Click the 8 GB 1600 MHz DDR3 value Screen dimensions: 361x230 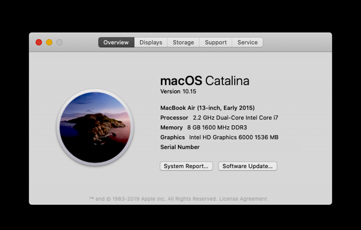217,128
